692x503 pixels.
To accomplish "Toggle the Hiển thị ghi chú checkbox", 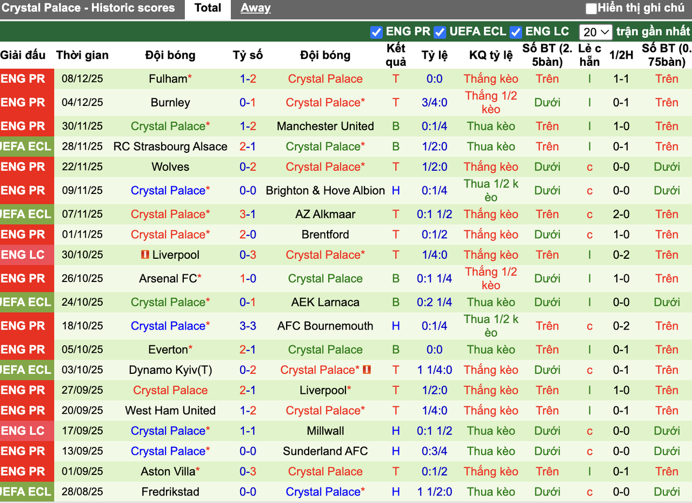I will (591, 9).
